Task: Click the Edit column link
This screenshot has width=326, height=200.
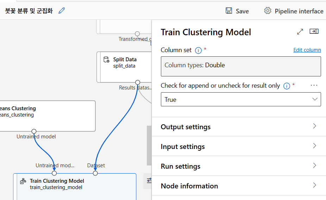Action: [307, 50]
